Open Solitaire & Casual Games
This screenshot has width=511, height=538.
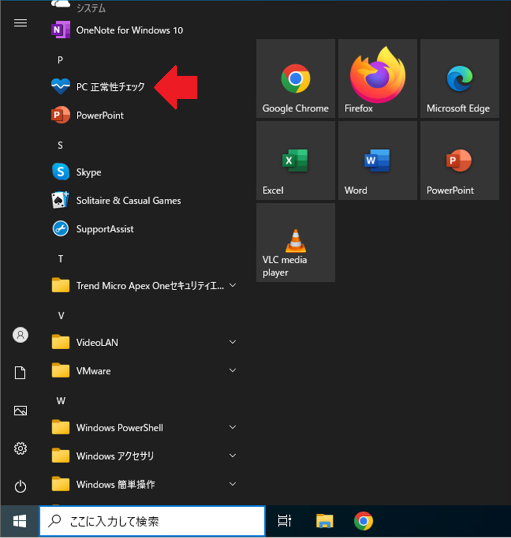[128, 200]
